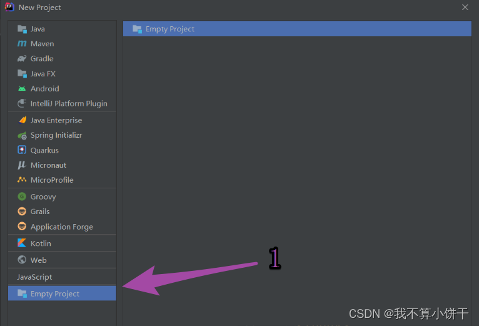479x326 pixels.
Task: Select 'Groovy' label in the list
Action: [43, 196]
